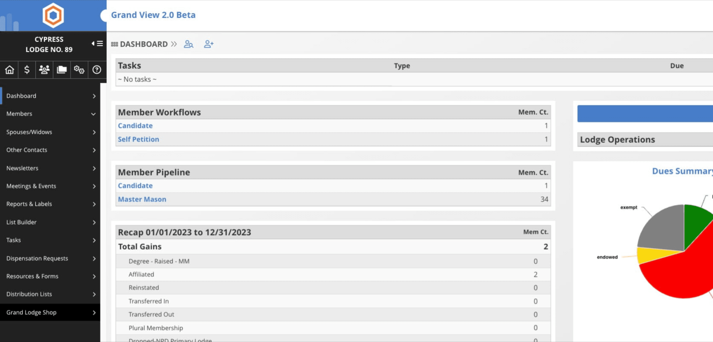The width and height of the screenshot is (713, 342).
Task: Open the people group Members icon
Action: [x=44, y=70]
